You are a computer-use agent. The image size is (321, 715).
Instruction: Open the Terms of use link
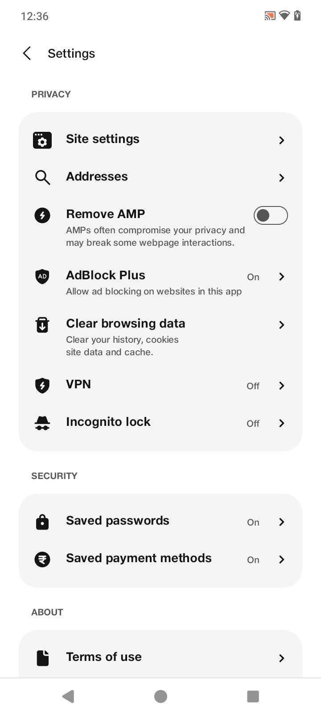[x=104, y=657]
